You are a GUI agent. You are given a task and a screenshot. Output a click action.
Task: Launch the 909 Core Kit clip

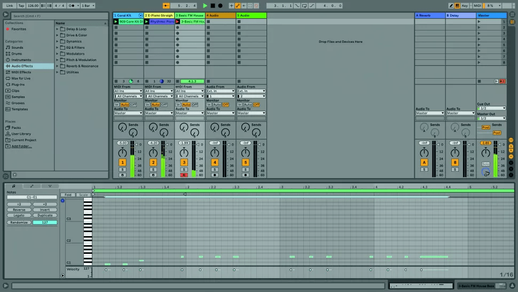click(x=116, y=22)
